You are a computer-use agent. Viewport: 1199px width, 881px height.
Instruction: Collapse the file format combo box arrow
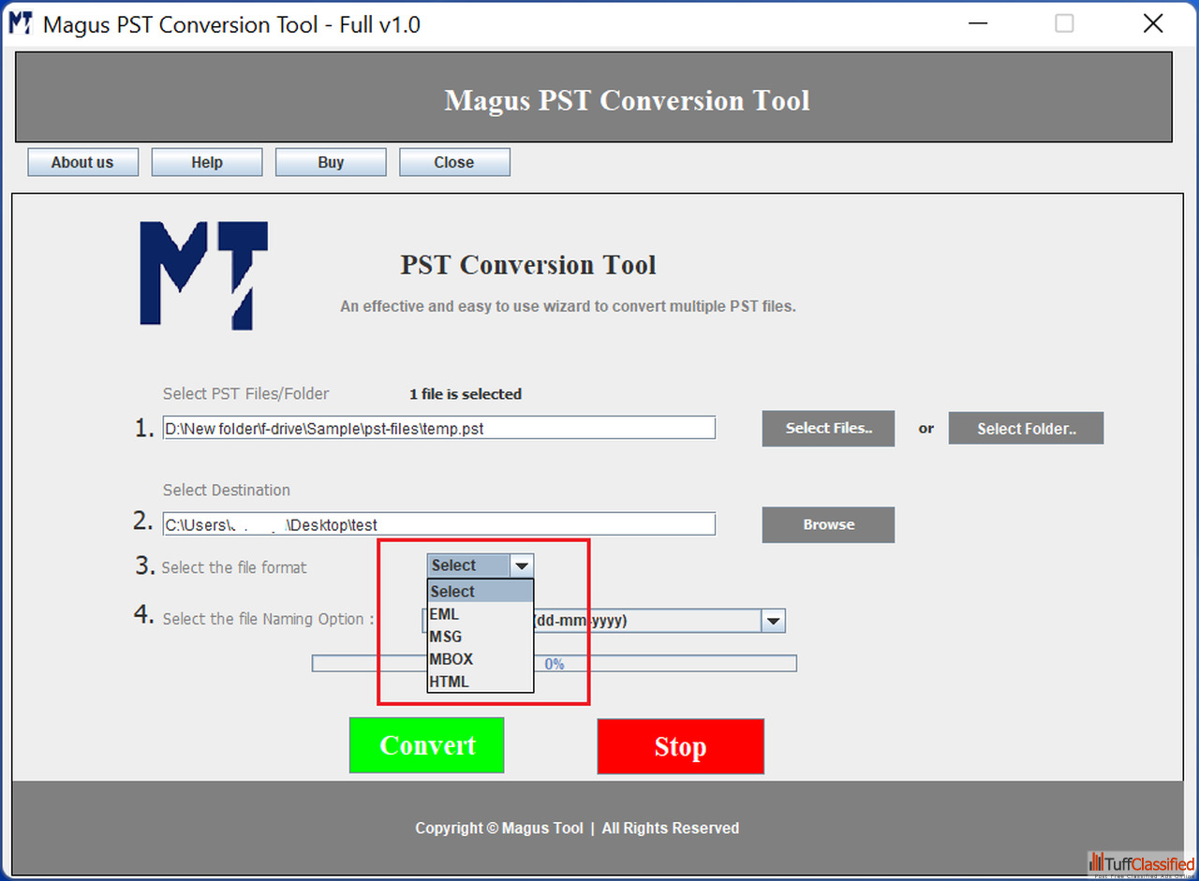click(x=522, y=565)
